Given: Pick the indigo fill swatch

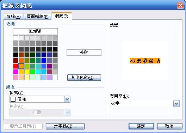Looking at the screenshot, I should [x=49, y=55].
